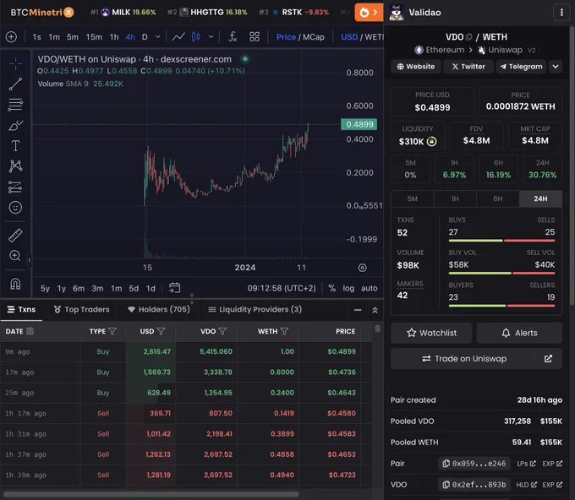Toggle percent scale on chart
Screen dimensions: 575x500
(331, 288)
